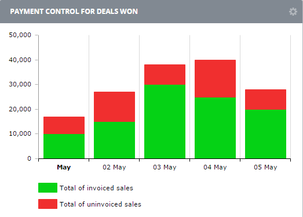Click the '05 May' axis label
303x217 pixels.
click(265, 167)
